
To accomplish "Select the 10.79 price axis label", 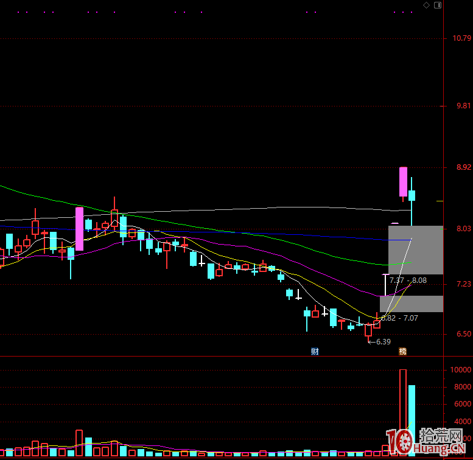I will (x=461, y=38).
